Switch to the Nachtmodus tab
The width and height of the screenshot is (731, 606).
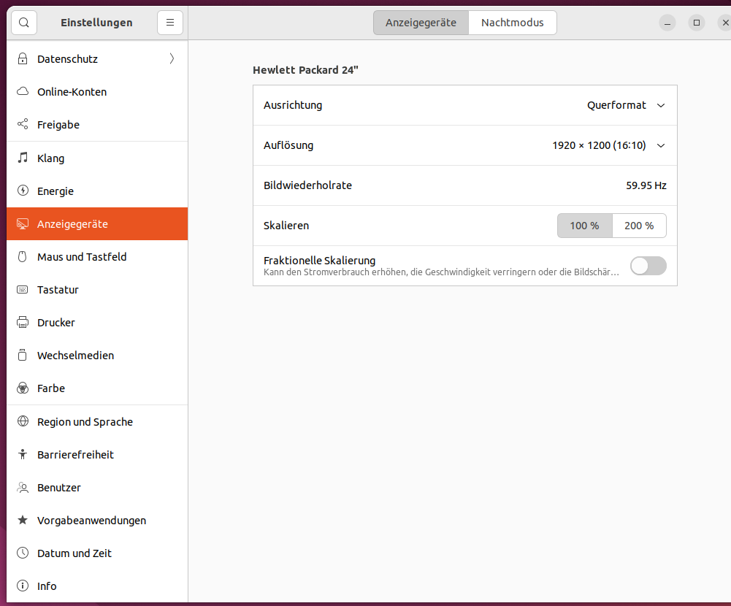tap(513, 23)
